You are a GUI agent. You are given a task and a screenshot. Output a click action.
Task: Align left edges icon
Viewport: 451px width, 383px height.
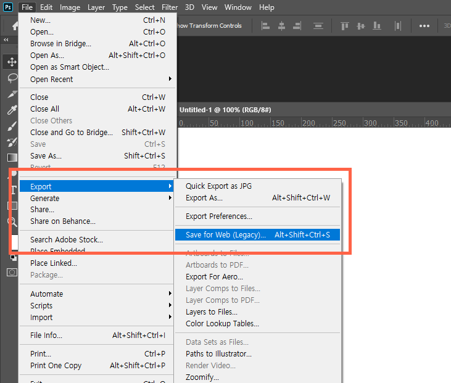tap(265, 26)
